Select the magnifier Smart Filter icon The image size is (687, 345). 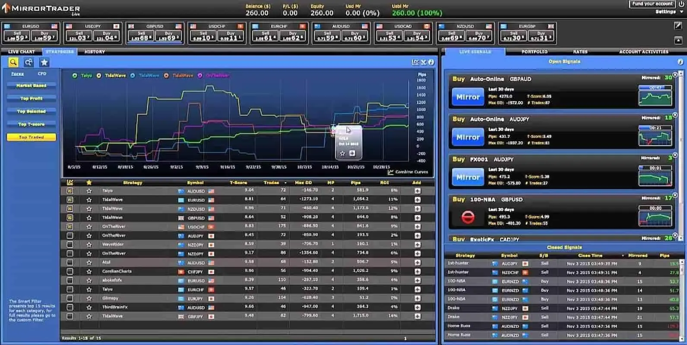point(13,63)
